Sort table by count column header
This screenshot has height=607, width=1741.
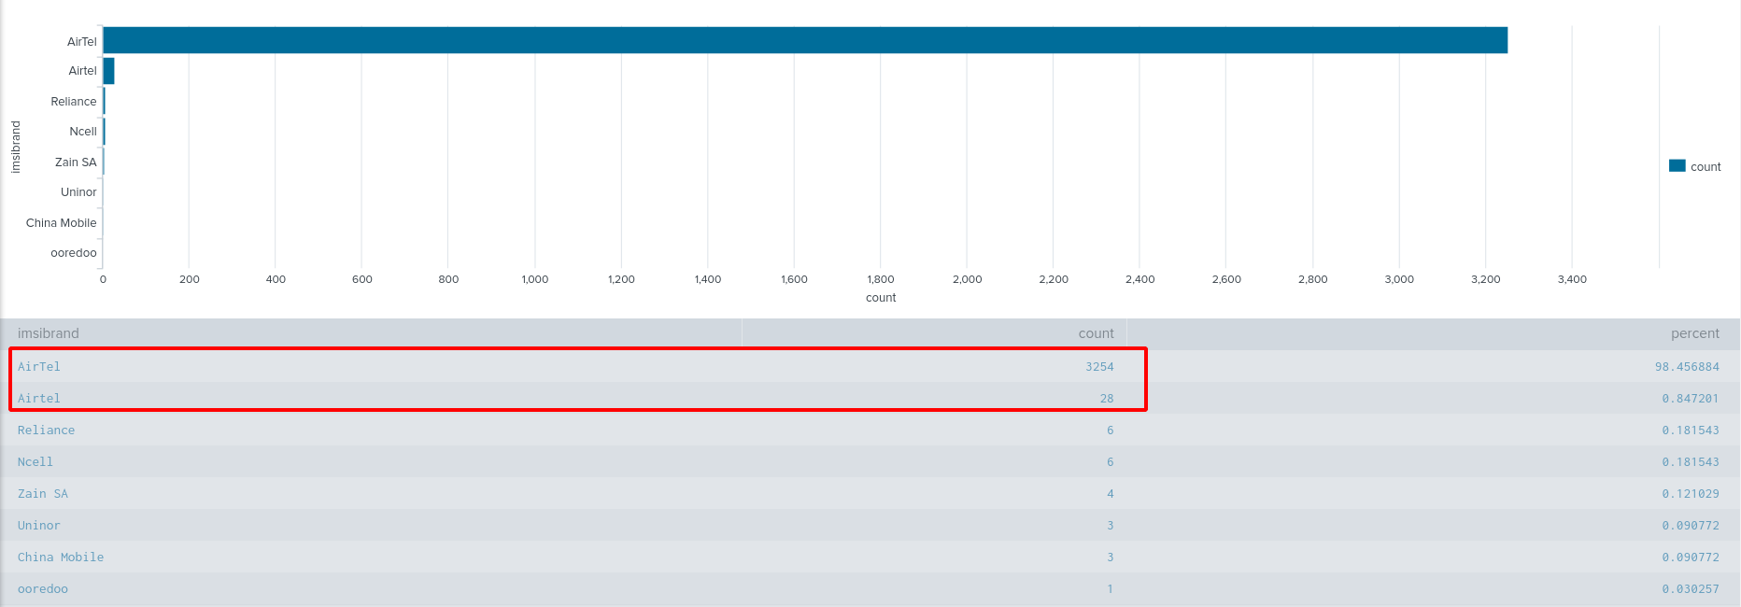click(x=1096, y=333)
